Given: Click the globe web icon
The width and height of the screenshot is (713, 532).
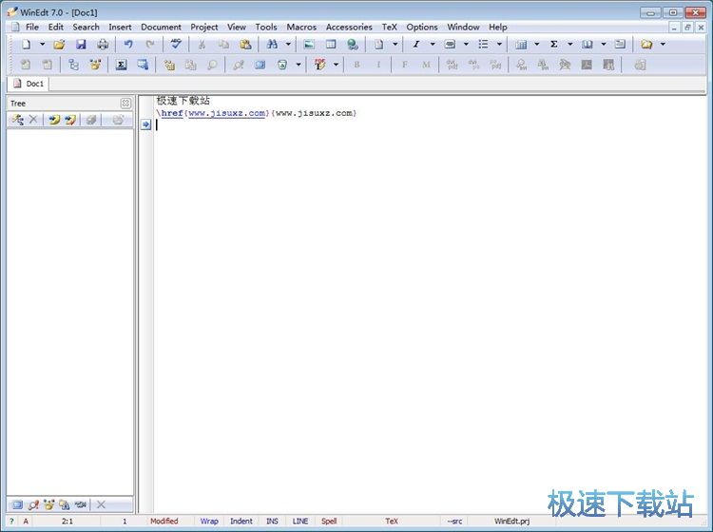Looking at the screenshot, I should pyautogui.click(x=353, y=44).
